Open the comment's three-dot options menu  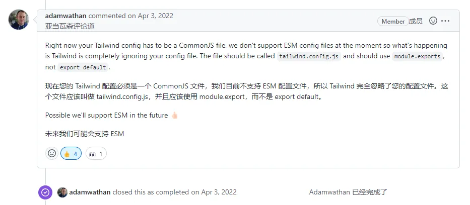445,21
